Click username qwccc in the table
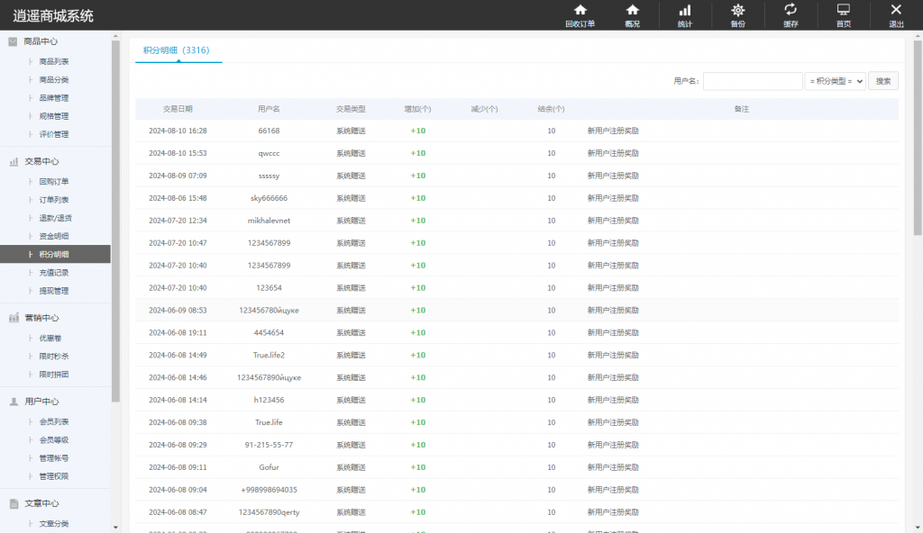This screenshot has height=533, width=923. click(269, 153)
